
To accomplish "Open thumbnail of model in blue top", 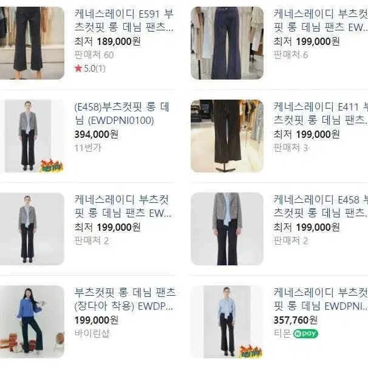I will click(x=32, y=322).
